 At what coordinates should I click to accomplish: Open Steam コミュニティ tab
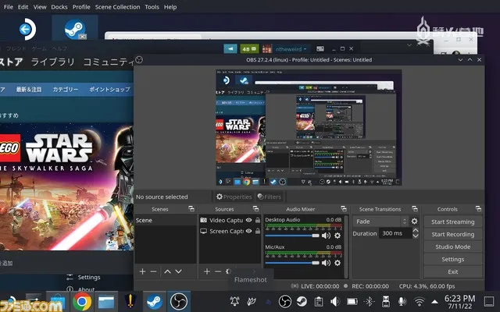click(x=109, y=62)
